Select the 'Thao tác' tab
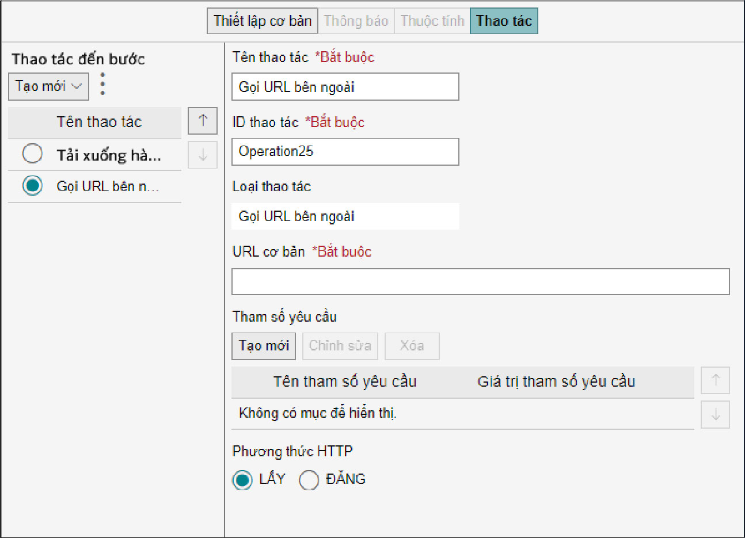The height and width of the screenshot is (538, 745). pyautogui.click(x=504, y=21)
